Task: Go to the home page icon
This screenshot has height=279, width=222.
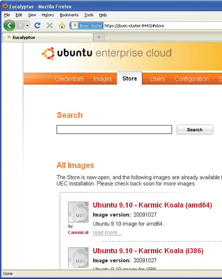Action: pos(62,26)
